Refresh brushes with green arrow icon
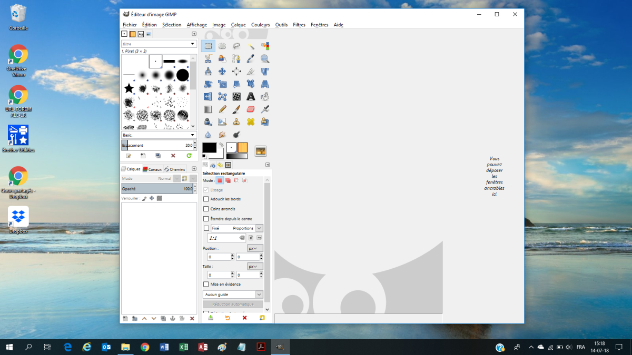 click(x=189, y=156)
